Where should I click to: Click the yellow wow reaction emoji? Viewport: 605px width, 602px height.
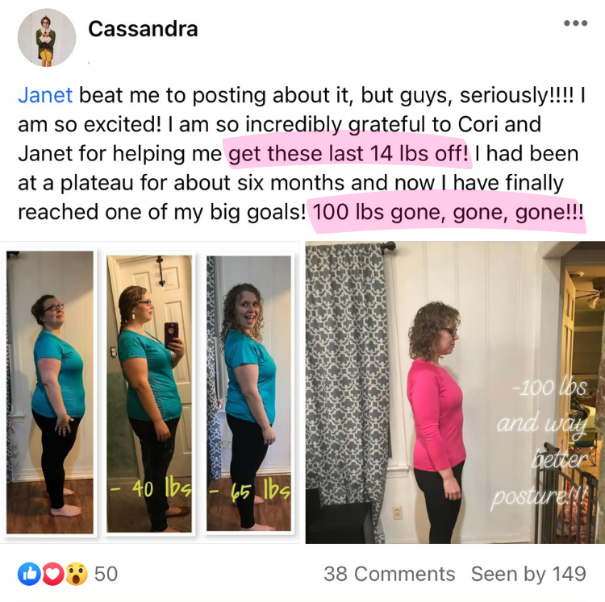coord(76,574)
